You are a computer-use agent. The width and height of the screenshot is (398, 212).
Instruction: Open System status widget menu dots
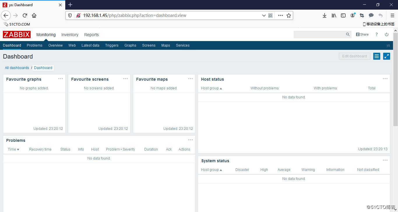(x=385, y=160)
